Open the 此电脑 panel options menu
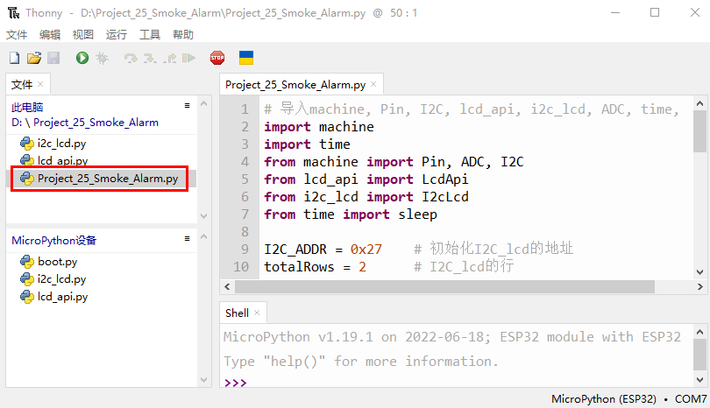Viewport: 710px width, 408px height. [187, 105]
